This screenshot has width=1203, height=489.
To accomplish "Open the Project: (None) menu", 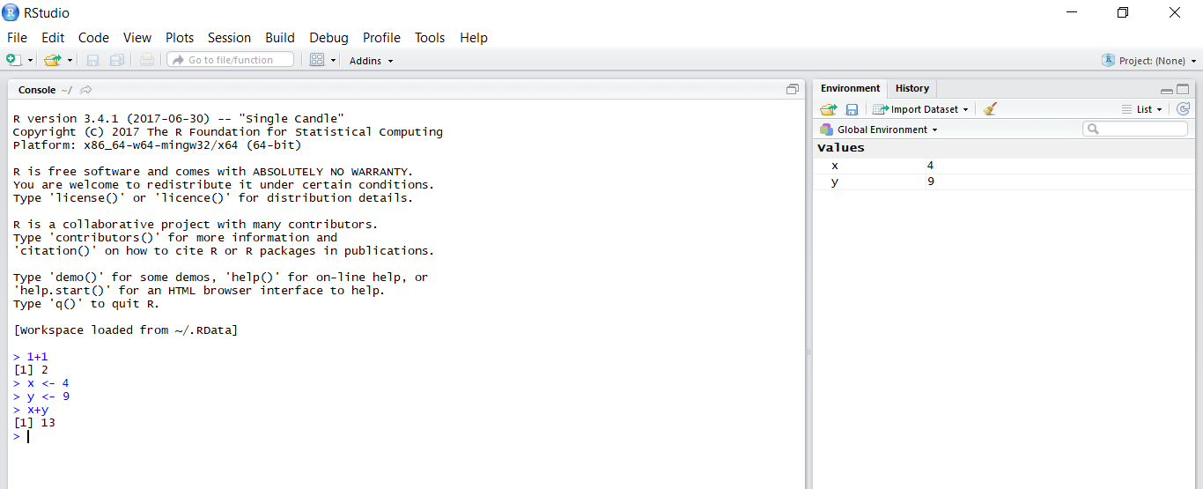I will click(x=1149, y=61).
